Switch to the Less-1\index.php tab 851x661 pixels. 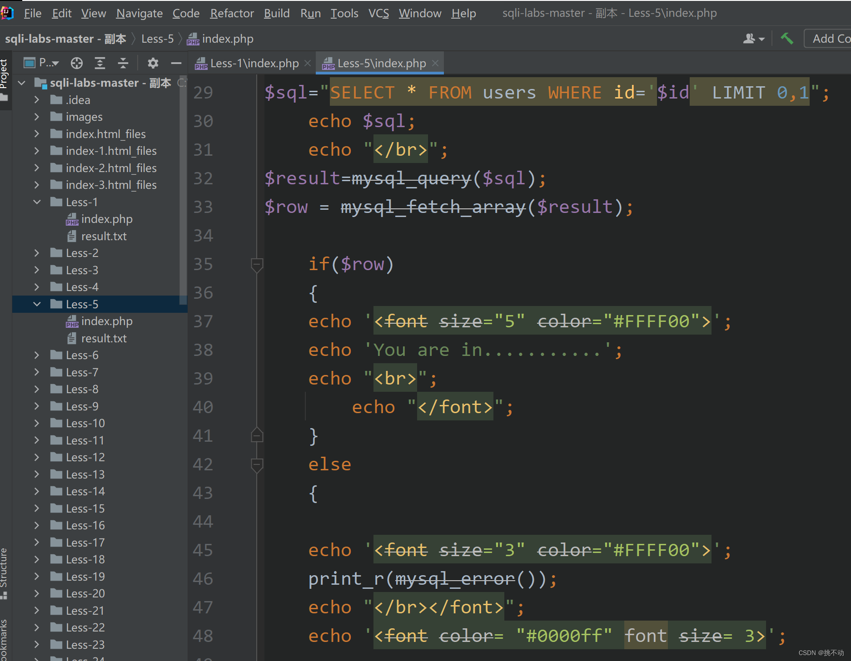[x=254, y=63]
